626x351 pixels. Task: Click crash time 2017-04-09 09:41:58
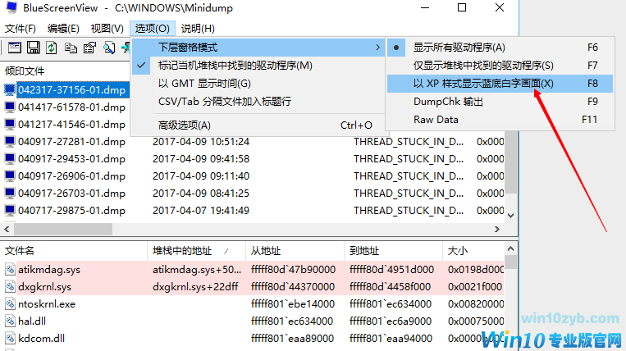tap(201, 159)
